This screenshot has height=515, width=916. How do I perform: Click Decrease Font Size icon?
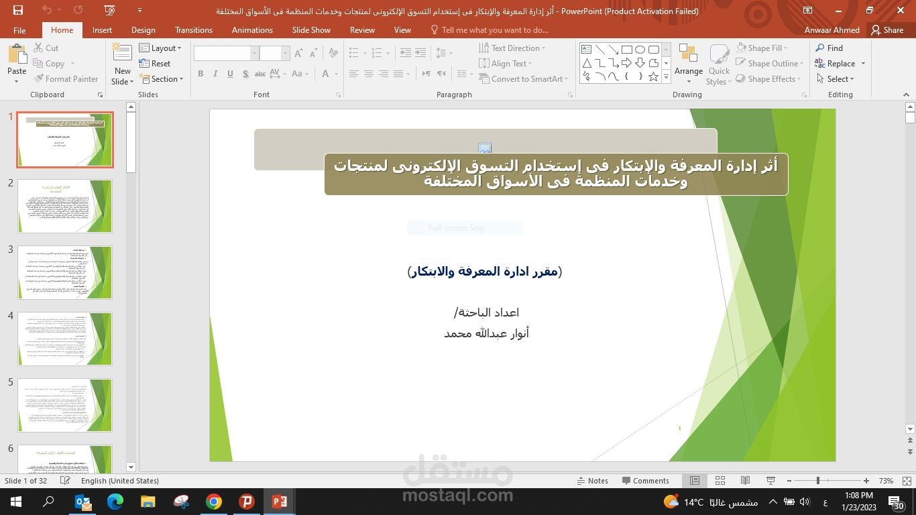pyautogui.click(x=313, y=53)
